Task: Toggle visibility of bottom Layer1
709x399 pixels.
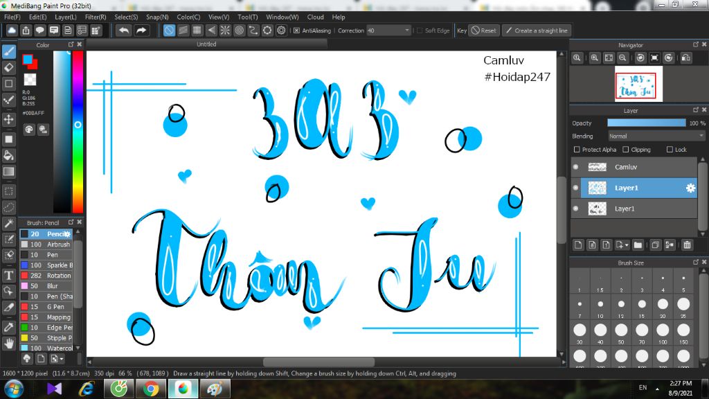Action: pyautogui.click(x=575, y=209)
